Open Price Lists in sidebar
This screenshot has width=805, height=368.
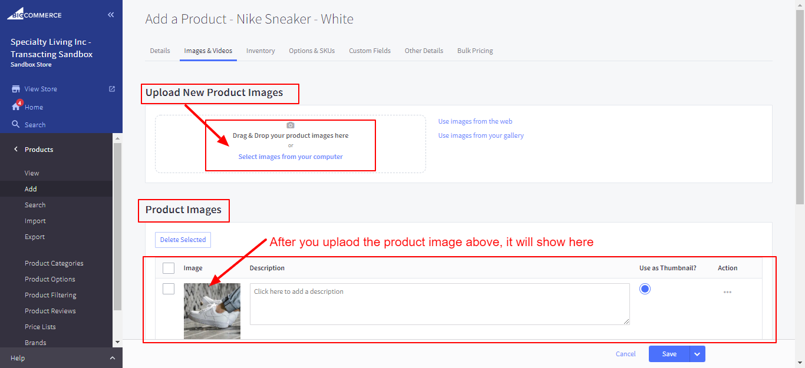40,327
